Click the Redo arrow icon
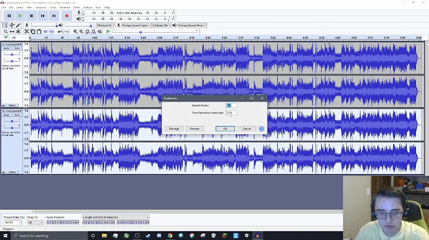Image resolution: width=429 pixels, height=240 pixels. [x=67, y=31]
